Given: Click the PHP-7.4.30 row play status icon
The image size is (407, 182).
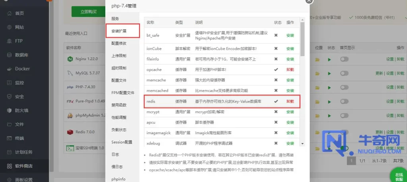Looking at the screenshot, I should coord(329,88).
